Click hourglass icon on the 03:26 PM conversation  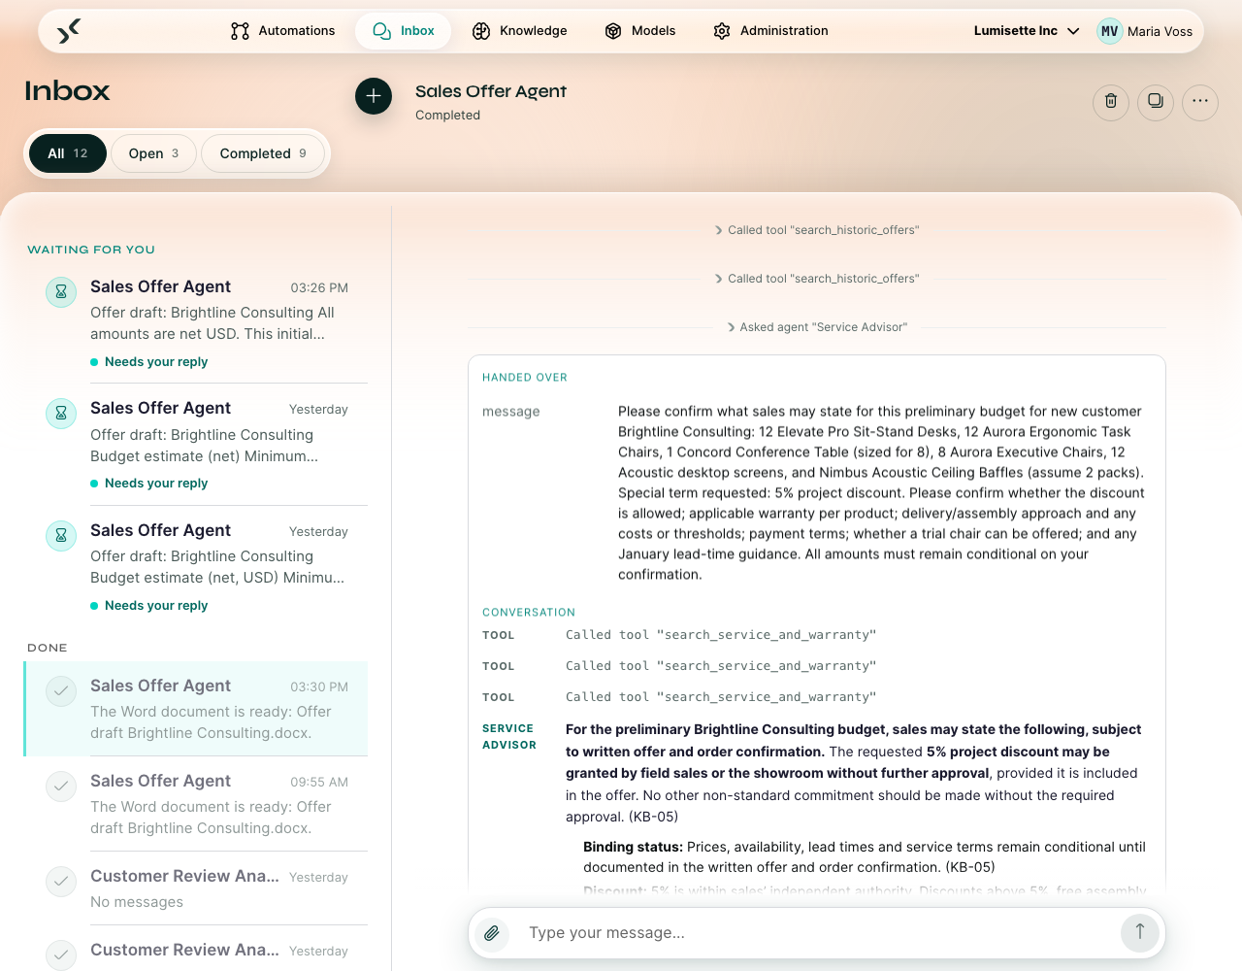(x=61, y=291)
